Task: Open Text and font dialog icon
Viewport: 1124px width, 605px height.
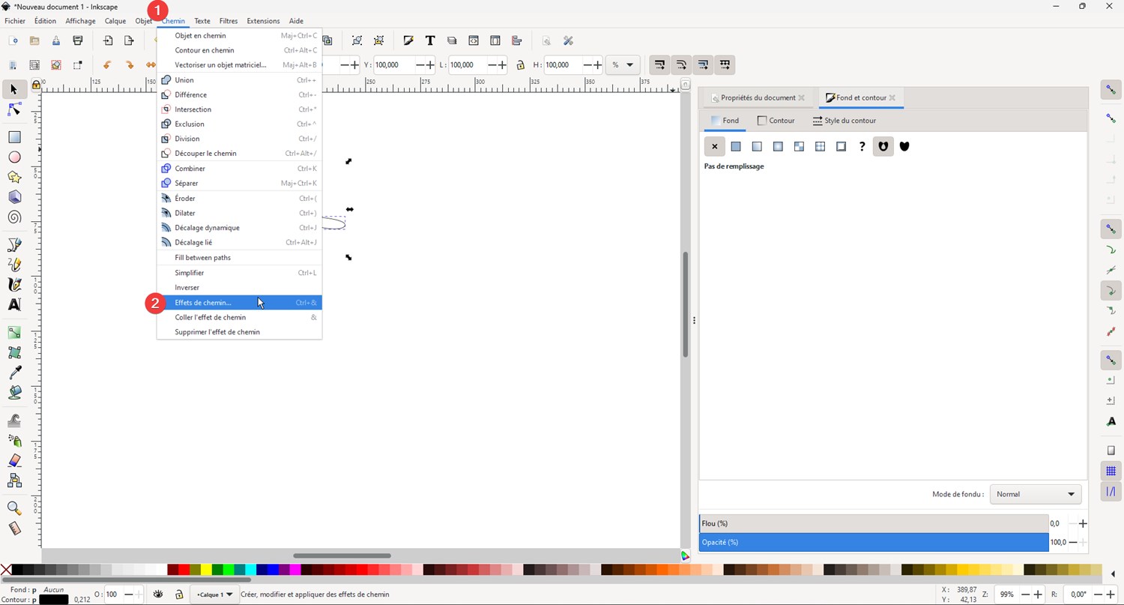Action: click(x=430, y=40)
